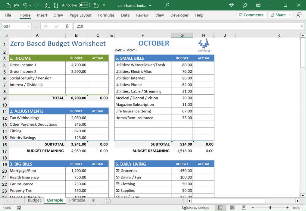This screenshot has width=306, height=211.
Task: Click the Sort Ascending (A to Z) icon
Action: [x=47, y=5]
